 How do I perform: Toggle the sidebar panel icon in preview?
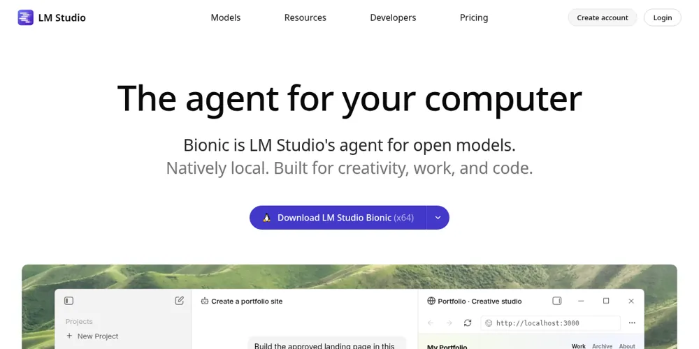pyautogui.click(x=69, y=301)
